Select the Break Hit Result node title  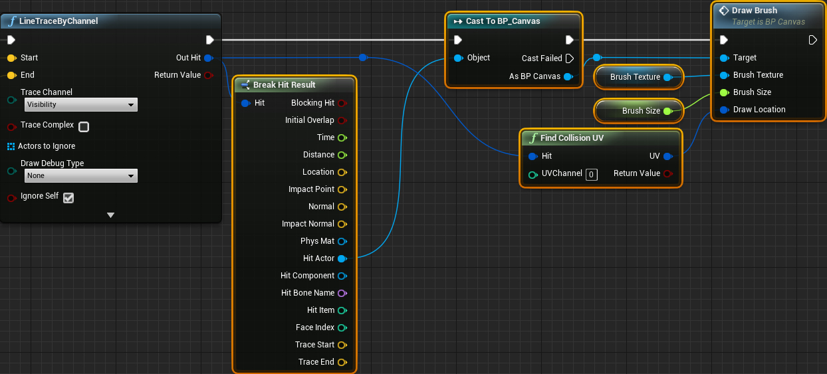tap(285, 85)
